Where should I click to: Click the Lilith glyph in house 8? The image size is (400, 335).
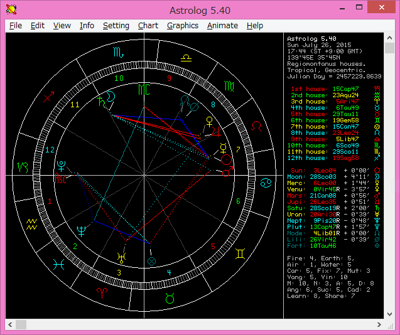pyautogui.click(x=195, y=107)
